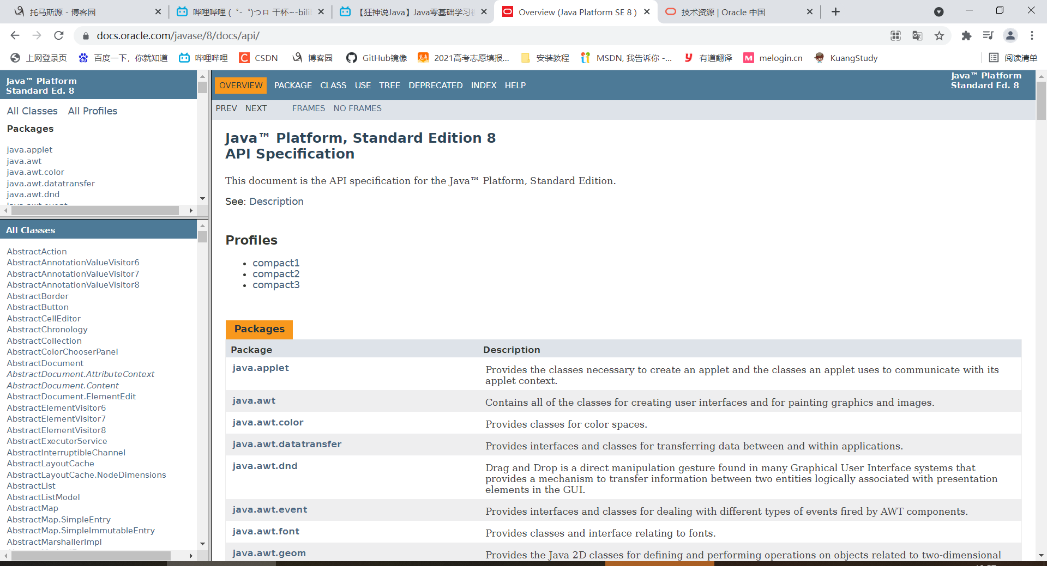Screen dimensions: 1047x566
Task: Click down arrow of All Classes frame scrollbar
Action: point(202,543)
